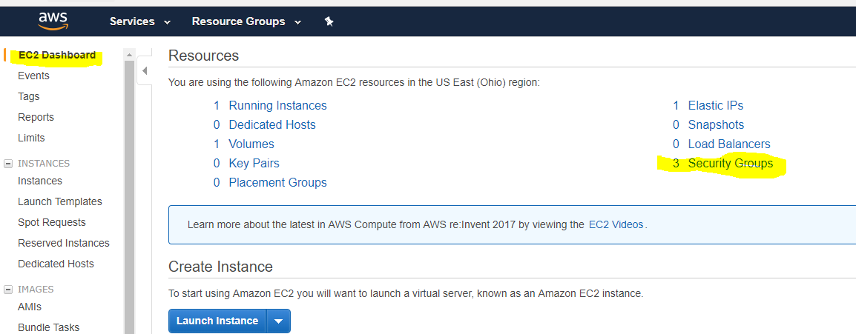Open the EC2 Videos link
This screenshot has height=334, width=856.
[x=616, y=224]
